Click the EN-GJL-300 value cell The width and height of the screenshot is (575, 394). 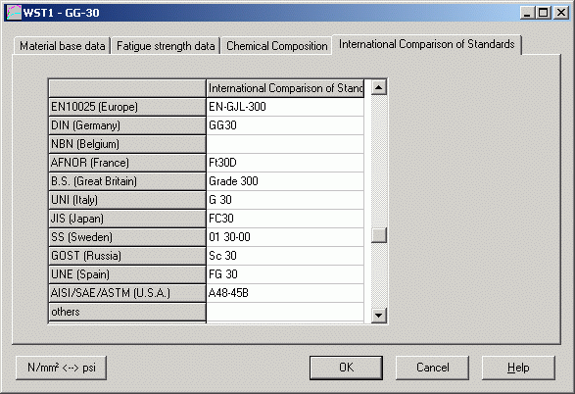(285, 107)
